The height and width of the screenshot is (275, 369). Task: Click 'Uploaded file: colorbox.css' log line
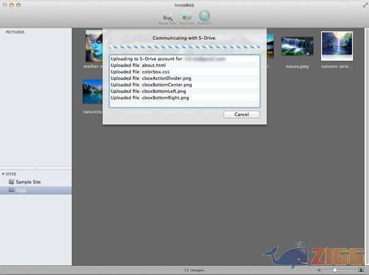pos(184,72)
